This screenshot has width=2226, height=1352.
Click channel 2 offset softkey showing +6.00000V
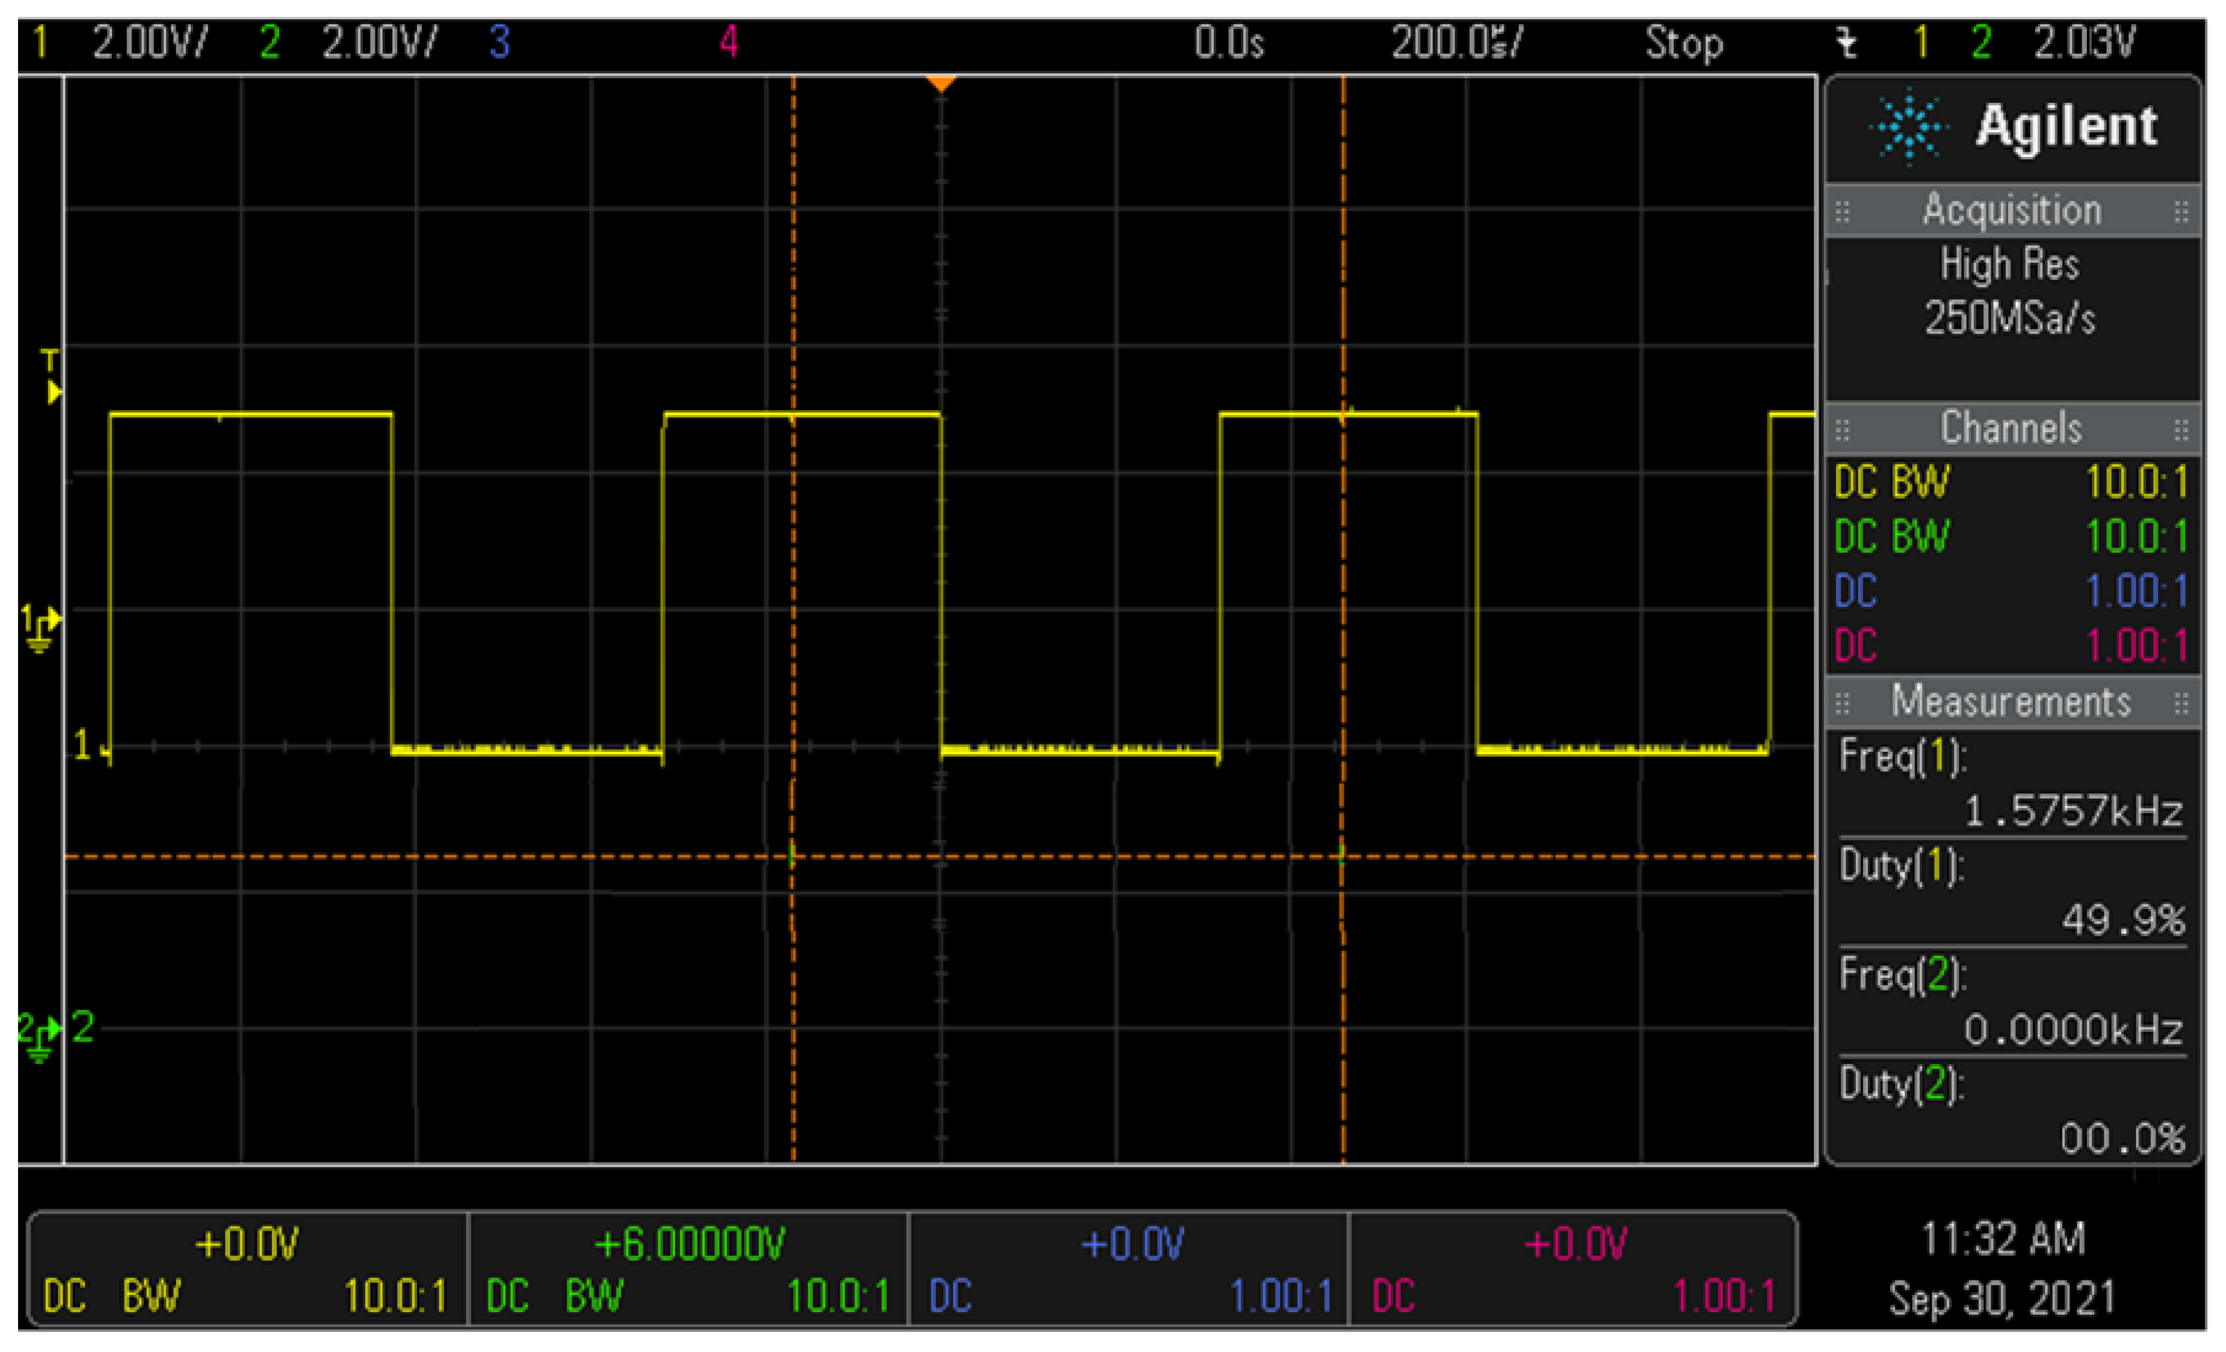pos(688,1270)
